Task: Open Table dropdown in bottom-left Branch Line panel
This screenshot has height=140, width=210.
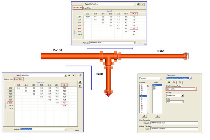Action: pos(66,75)
